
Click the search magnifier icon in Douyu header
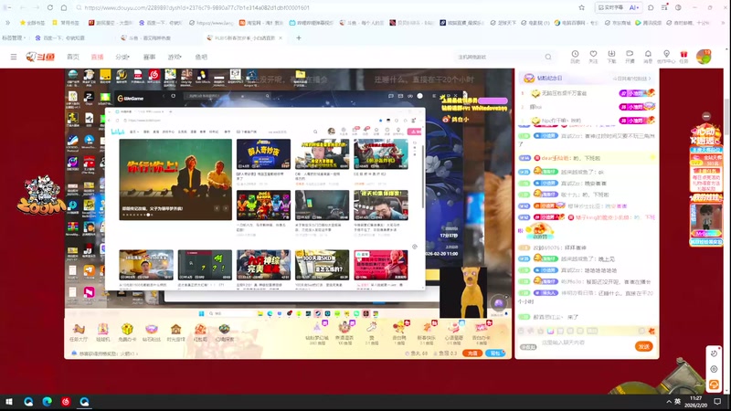point(548,57)
